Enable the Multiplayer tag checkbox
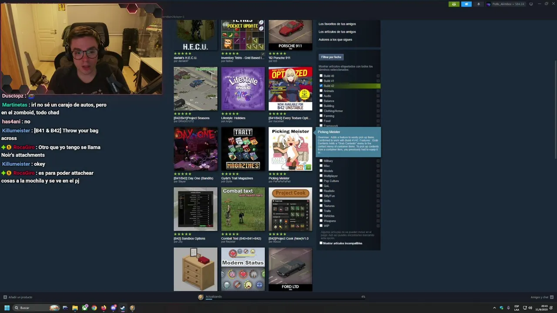Image resolution: width=557 pixels, height=313 pixels. pyautogui.click(x=321, y=176)
